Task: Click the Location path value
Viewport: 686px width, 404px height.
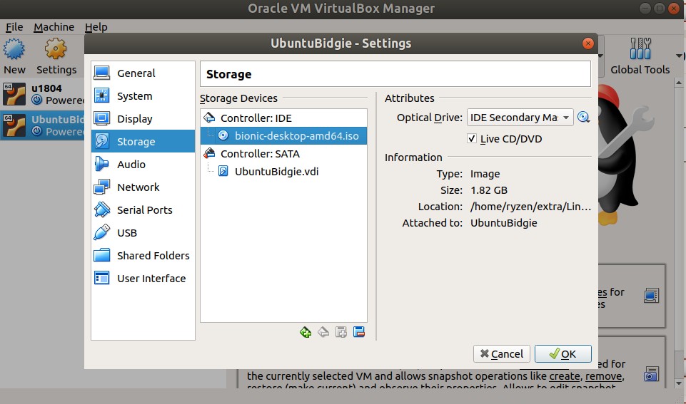Action: coord(530,207)
